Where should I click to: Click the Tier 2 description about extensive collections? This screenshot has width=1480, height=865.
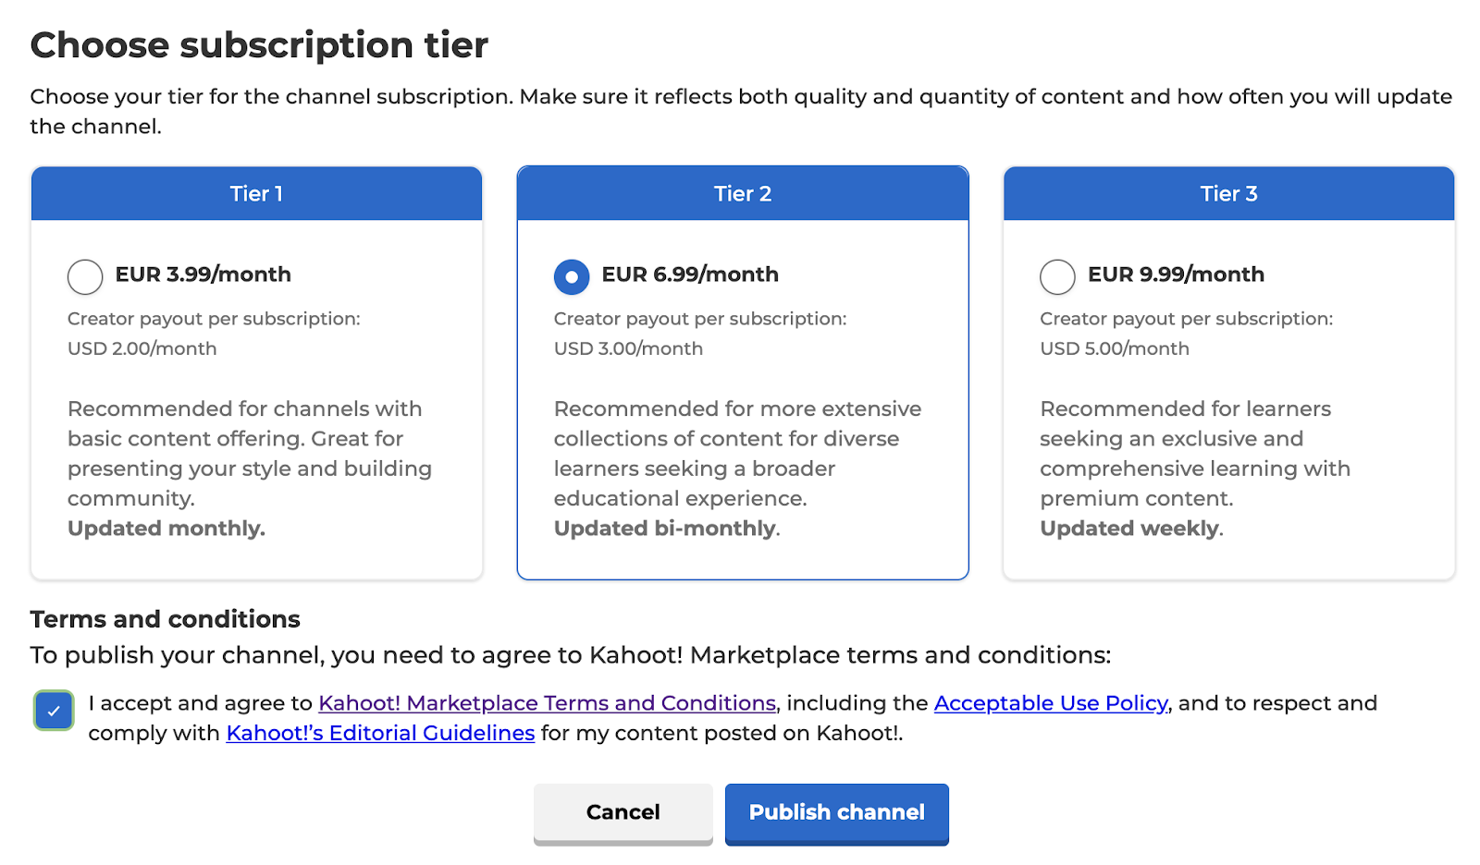tap(737, 453)
